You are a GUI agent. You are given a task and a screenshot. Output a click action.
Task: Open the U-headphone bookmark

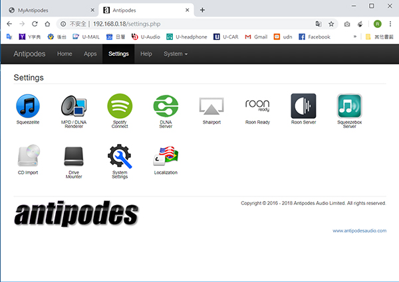186,36
